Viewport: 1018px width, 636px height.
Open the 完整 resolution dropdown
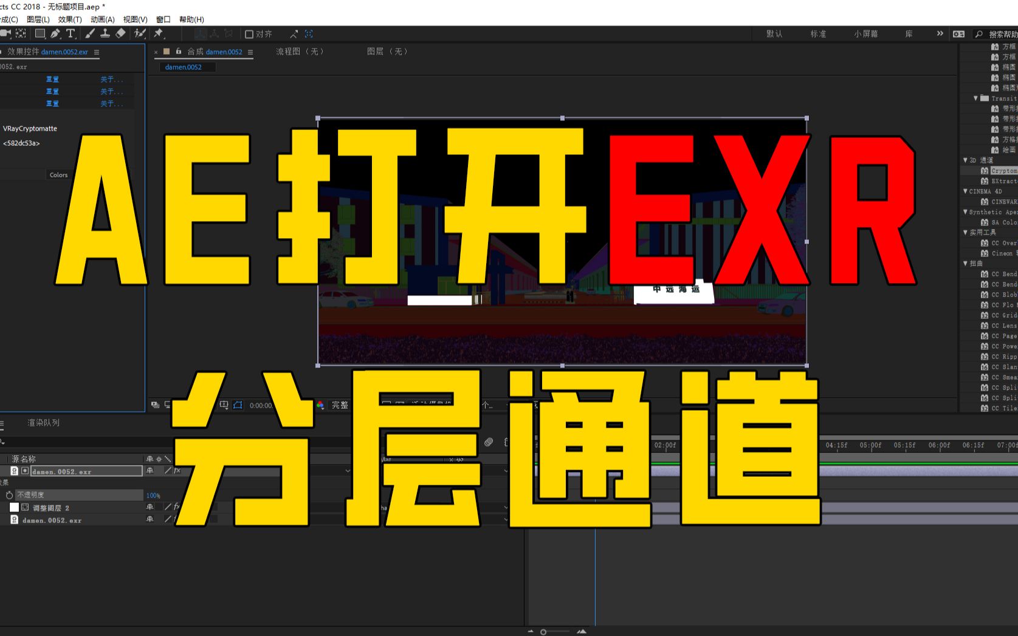[340, 405]
